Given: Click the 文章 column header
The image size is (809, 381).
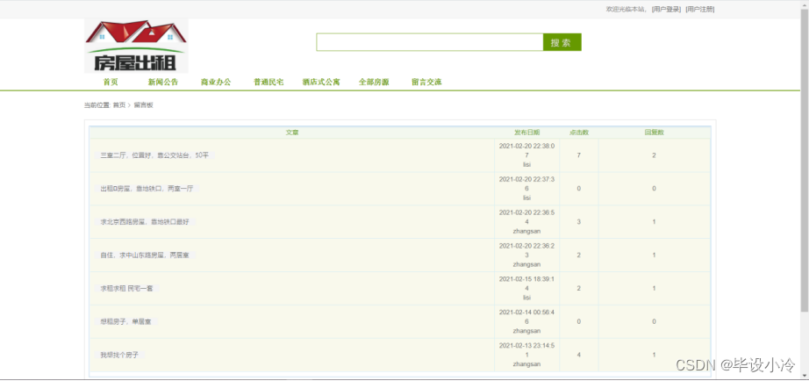Looking at the screenshot, I should [x=292, y=133].
